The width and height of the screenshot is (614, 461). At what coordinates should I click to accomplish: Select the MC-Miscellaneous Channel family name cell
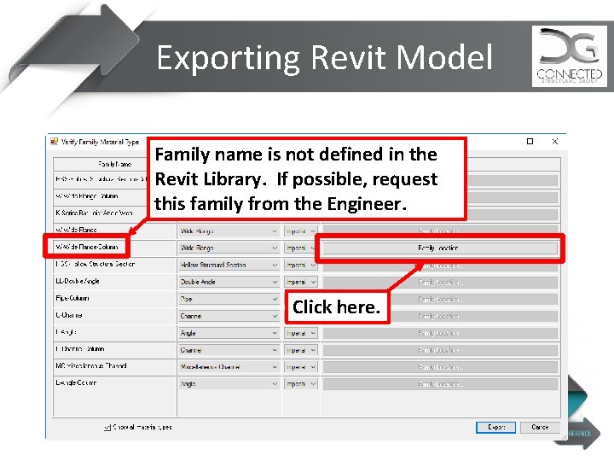[115, 366]
